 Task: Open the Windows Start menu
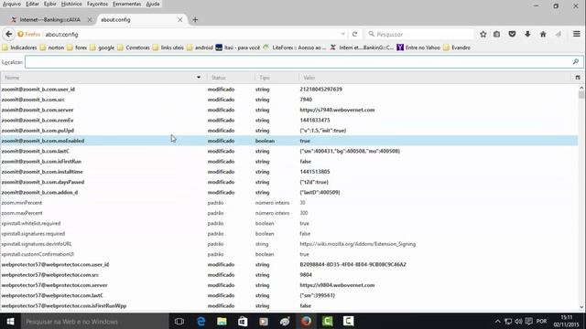pyautogui.click(x=10, y=321)
